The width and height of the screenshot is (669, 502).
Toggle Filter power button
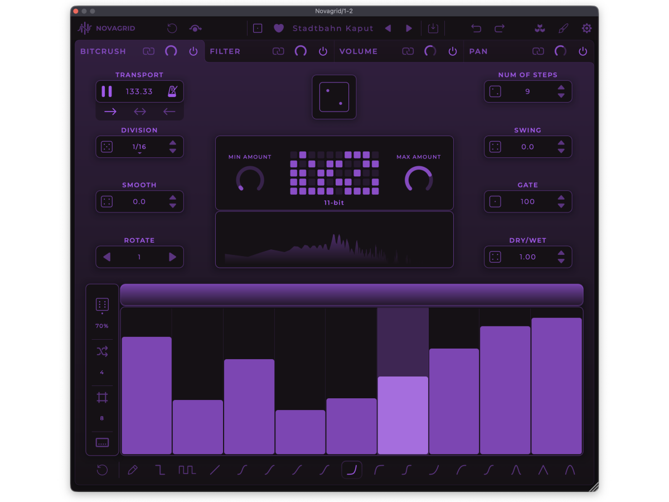point(323,51)
